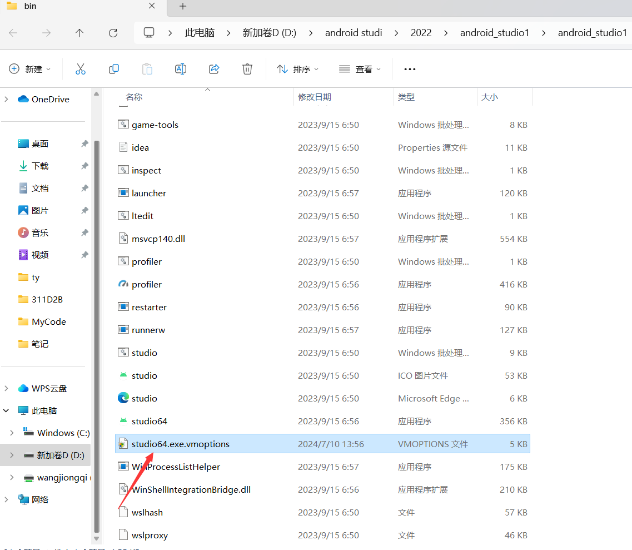The height and width of the screenshot is (550, 632).
Task: Expand the OneDrive tree node
Action: [7, 99]
